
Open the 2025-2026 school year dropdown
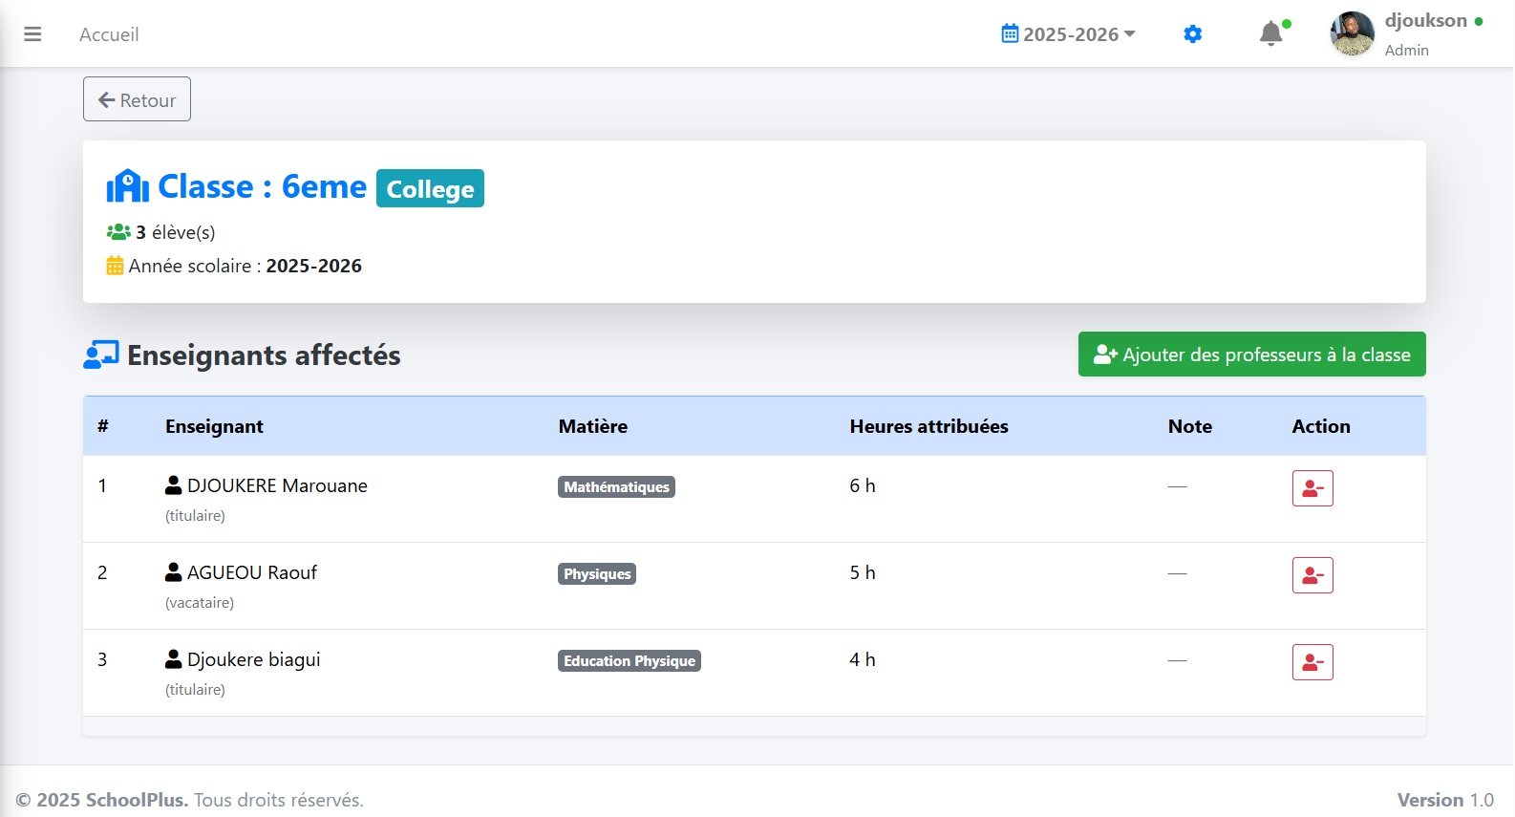coord(1069,34)
